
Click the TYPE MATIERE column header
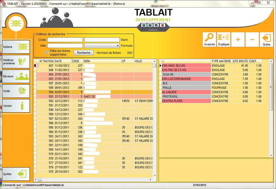pyautogui.click(x=222, y=61)
